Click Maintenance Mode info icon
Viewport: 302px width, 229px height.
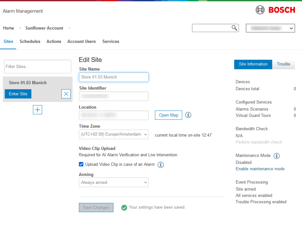pyautogui.click(x=276, y=156)
